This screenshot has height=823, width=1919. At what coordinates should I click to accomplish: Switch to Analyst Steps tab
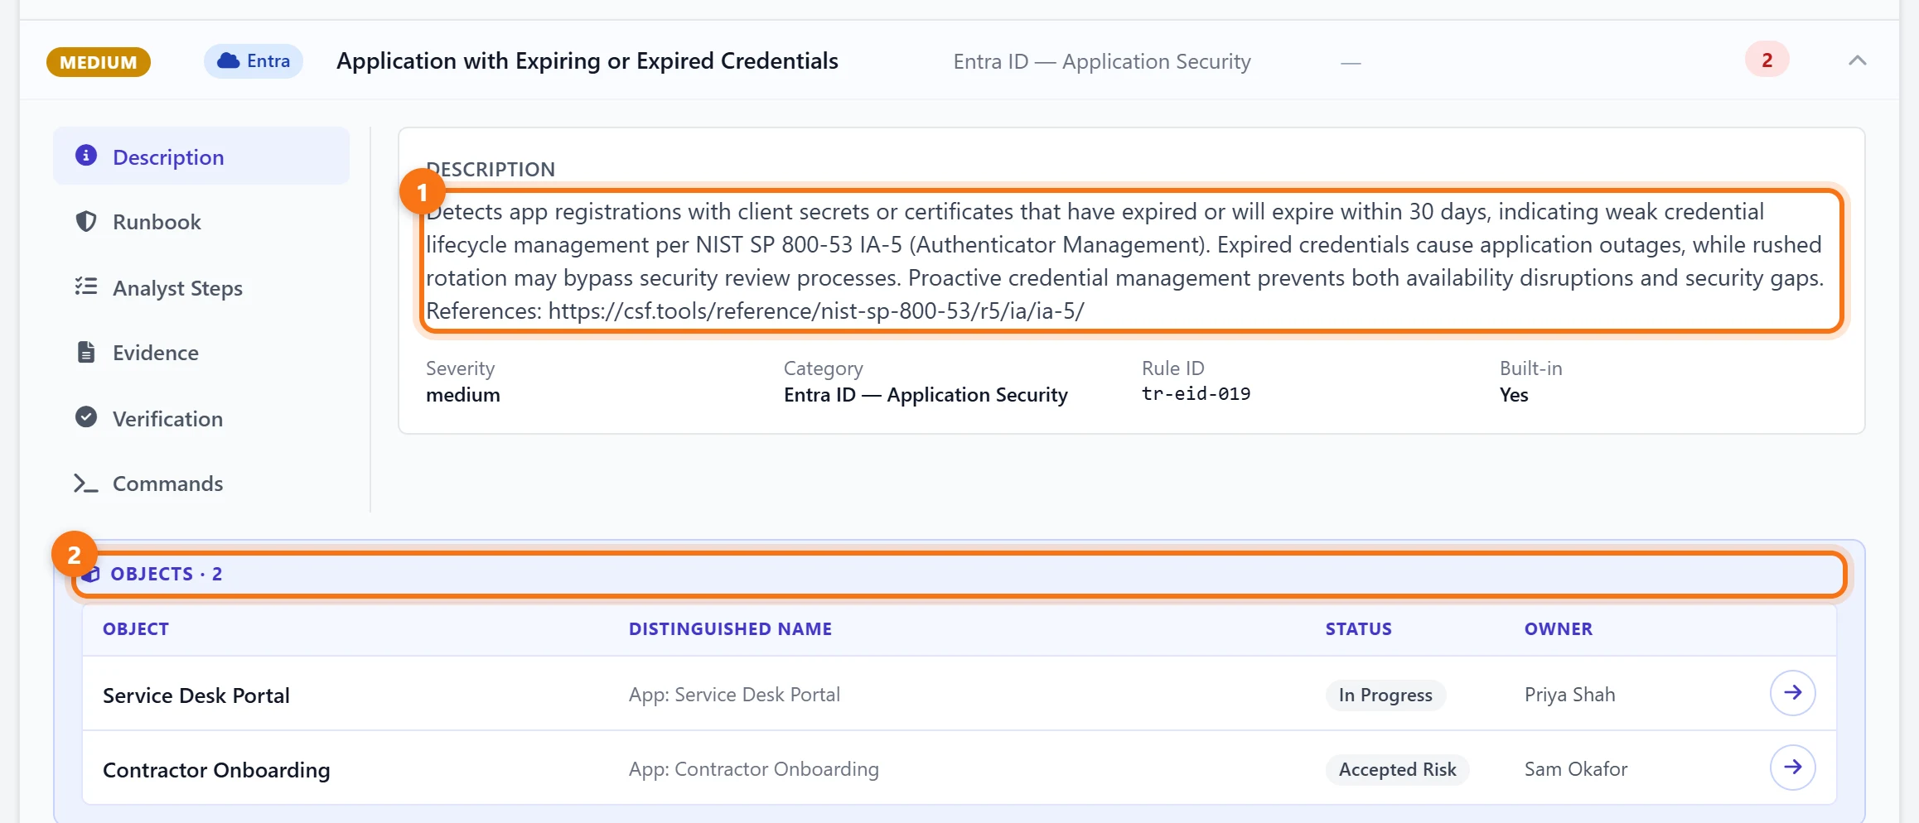point(201,287)
